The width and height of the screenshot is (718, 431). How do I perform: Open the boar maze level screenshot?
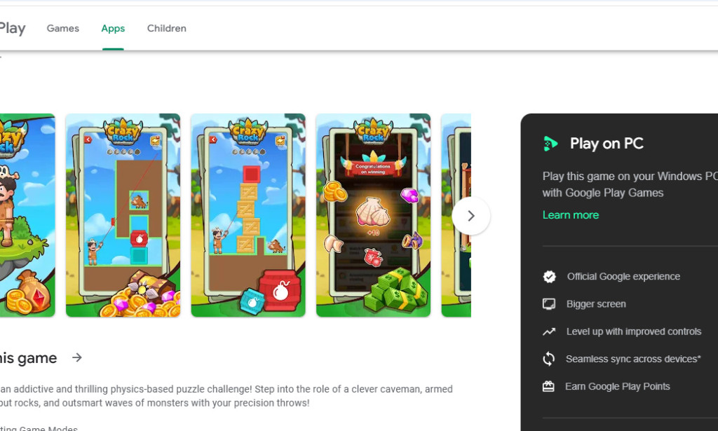(123, 215)
